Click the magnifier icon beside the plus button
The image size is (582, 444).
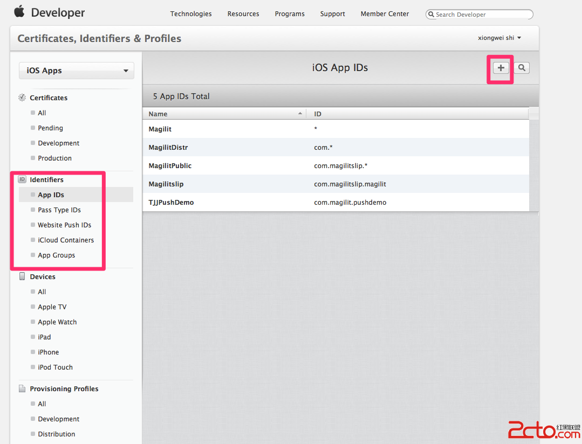522,68
